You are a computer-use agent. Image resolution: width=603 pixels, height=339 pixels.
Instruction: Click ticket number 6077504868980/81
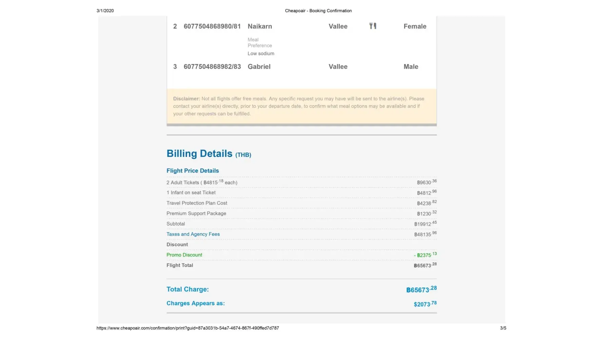point(212,26)
